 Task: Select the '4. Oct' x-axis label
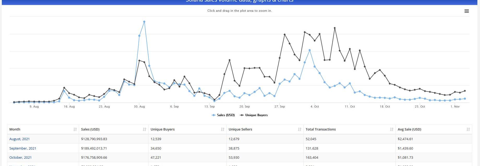315,106
